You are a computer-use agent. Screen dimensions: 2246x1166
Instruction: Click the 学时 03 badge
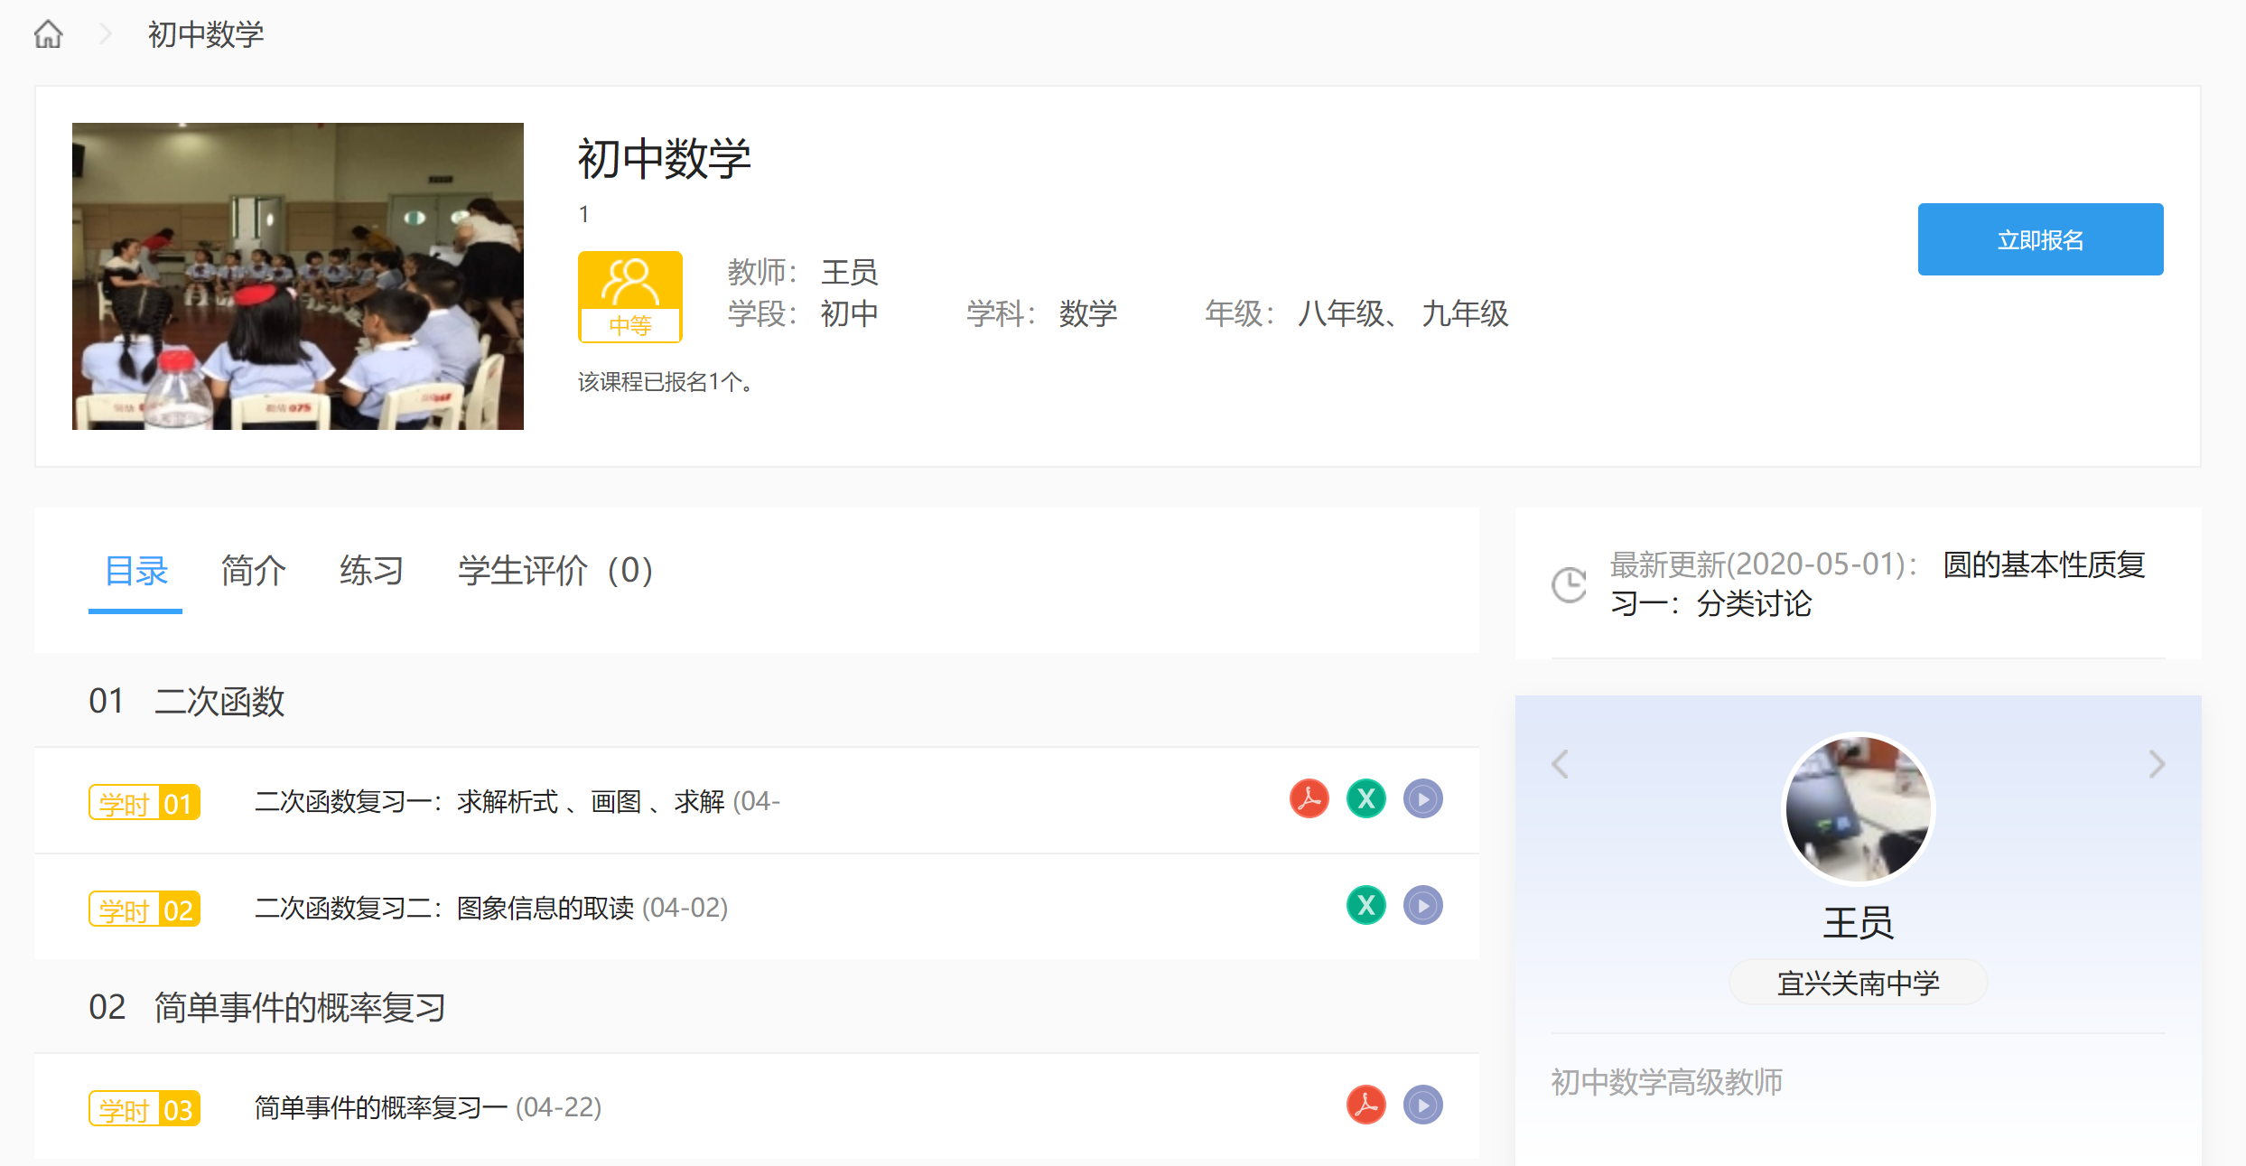[144, 1108]
